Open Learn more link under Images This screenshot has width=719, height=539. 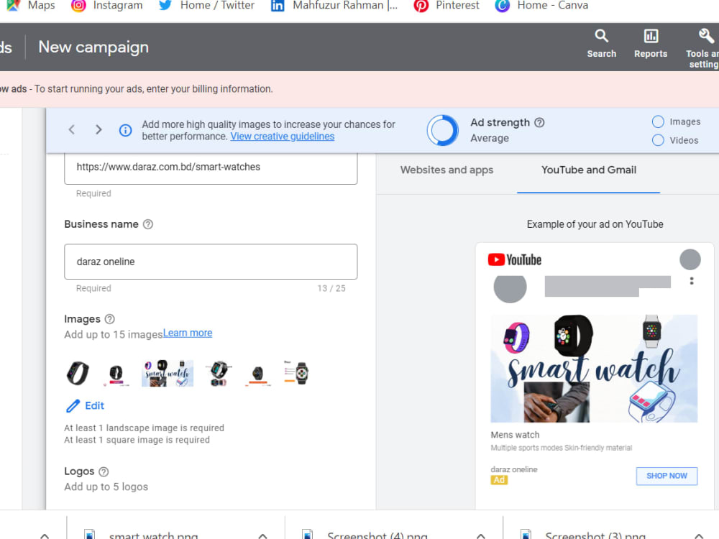(x=188, y=333)
